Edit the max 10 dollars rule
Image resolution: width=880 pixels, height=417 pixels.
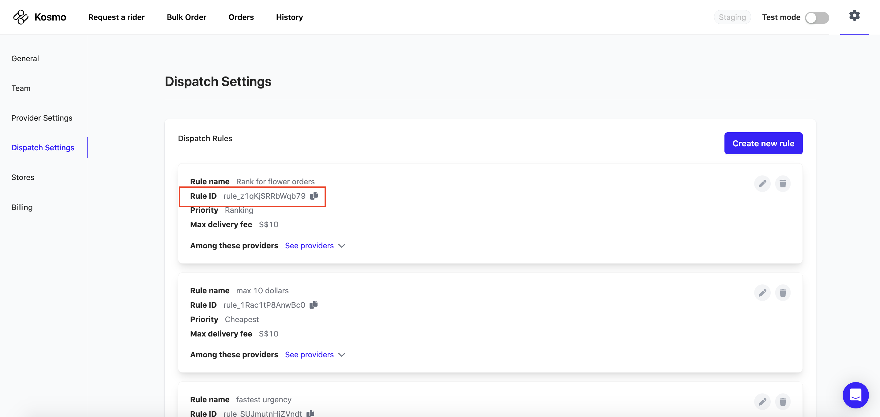coord(762,293)
